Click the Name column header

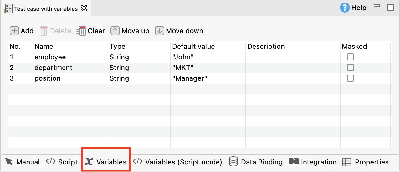pyautogui.click(x=70, y=47)
